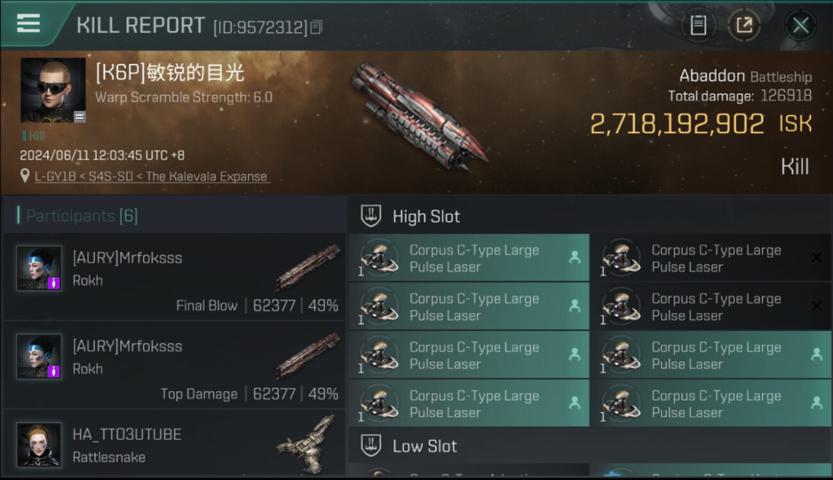The width and height of the screenshot is (833, 480).
Task: Select HA_TTO3UTUBE Rattlesnake participant
Action: coord(174,443)
